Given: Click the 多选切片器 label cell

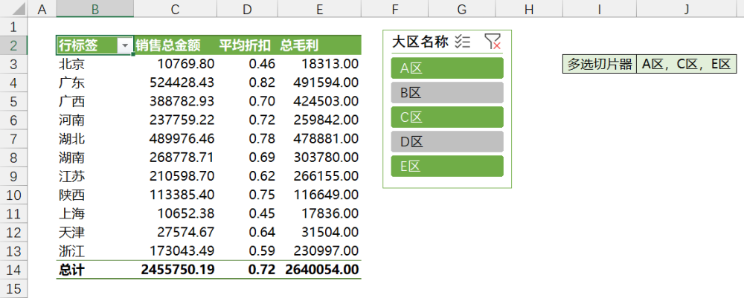Looking at the screenshot, I should click(600, 64).
